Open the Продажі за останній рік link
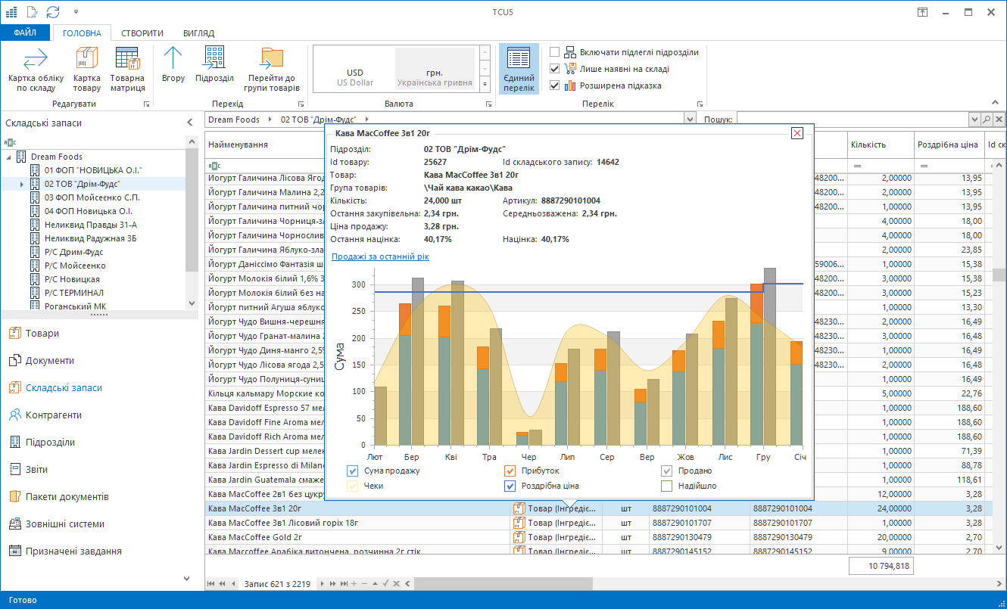The height and width of the screenshot is (609, 1007). [380, 257]
